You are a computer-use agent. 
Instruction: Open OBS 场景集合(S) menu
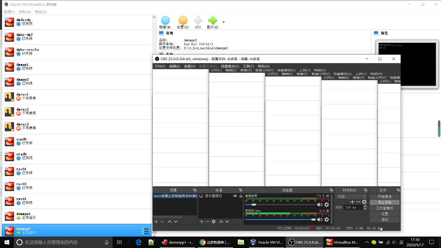[x=230, y=66]
